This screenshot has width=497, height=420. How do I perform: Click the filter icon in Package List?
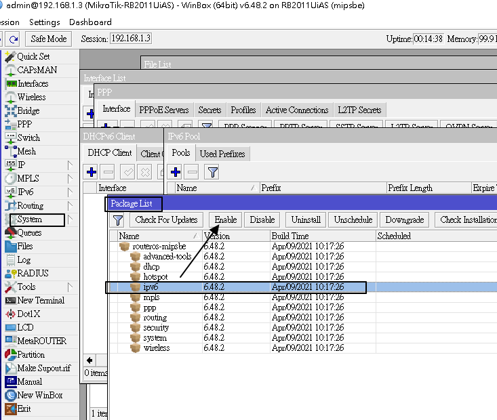pos(118,220)
